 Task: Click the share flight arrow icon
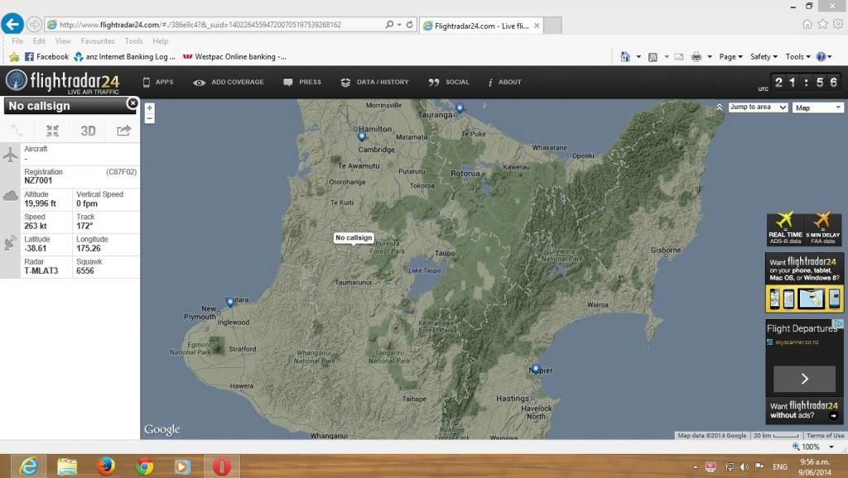pos(123,131)
